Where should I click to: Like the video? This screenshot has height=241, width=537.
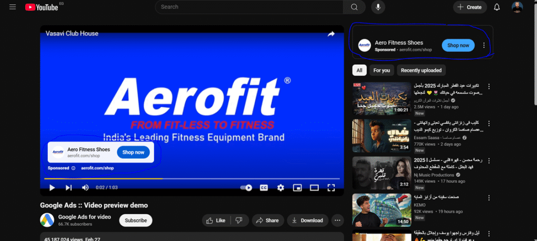point(216,221)
